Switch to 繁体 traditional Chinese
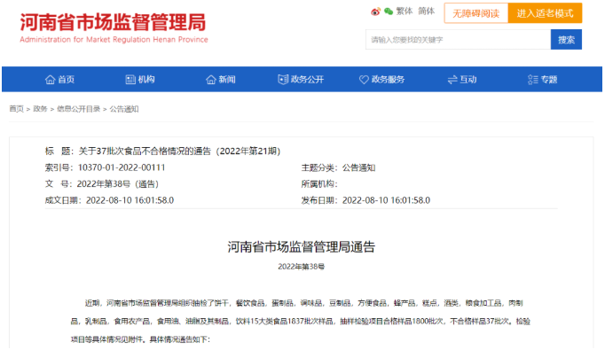Screen dimensions: 605x350 tap(405, 12)
